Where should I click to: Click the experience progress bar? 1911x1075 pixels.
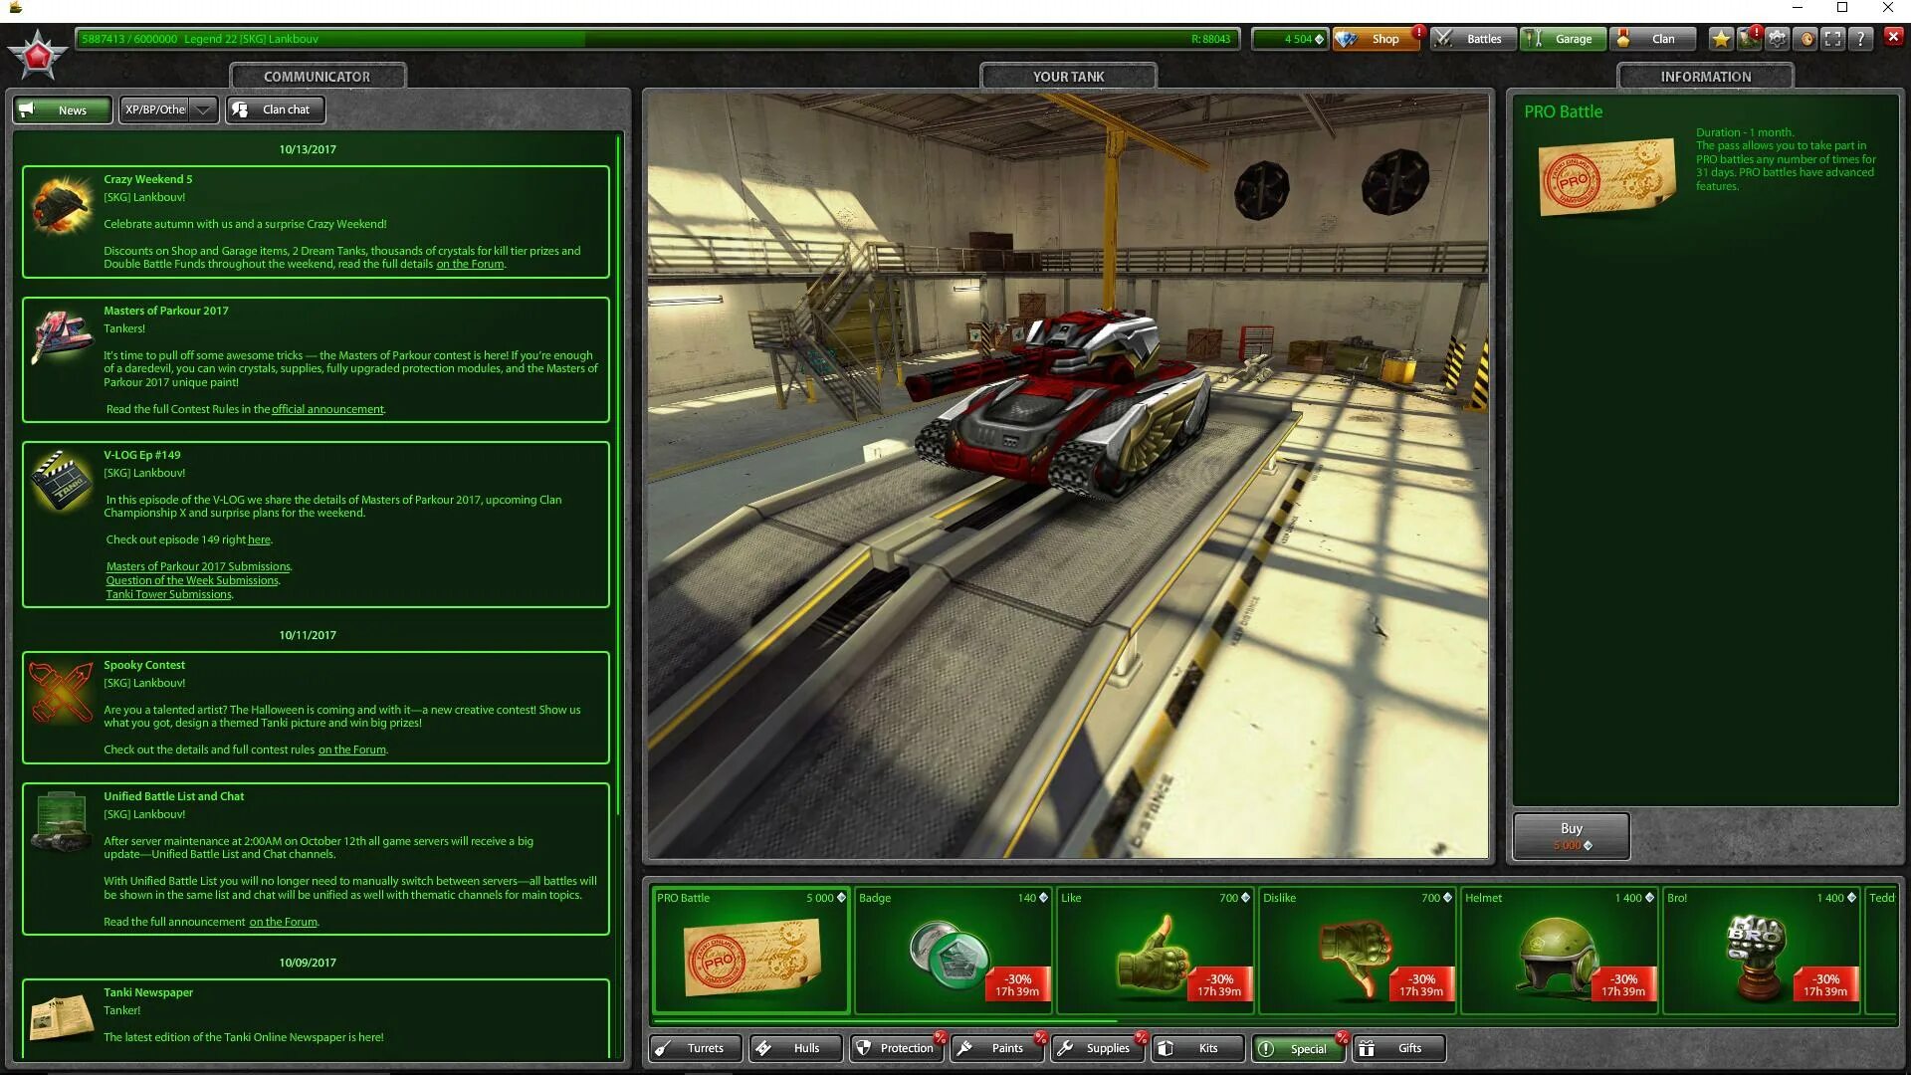(657, 39)
